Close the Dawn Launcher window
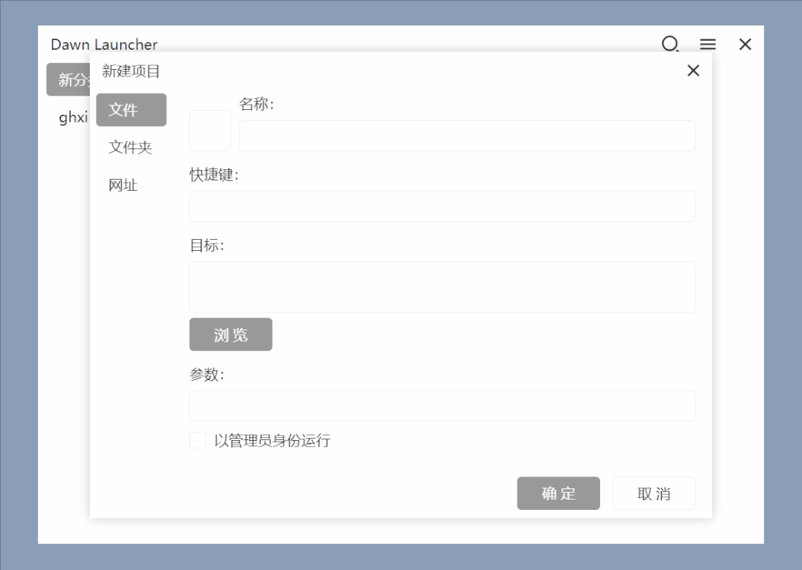The height and width of the screenshot is (570, 802). [x=745, y=45]
